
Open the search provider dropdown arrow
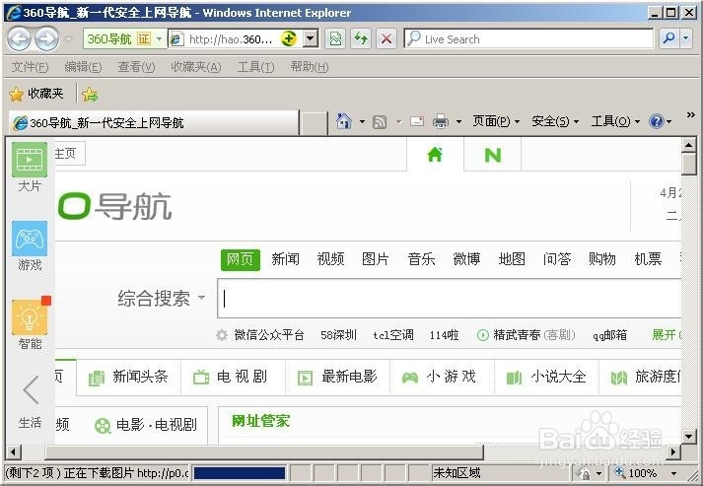[686, 39]
